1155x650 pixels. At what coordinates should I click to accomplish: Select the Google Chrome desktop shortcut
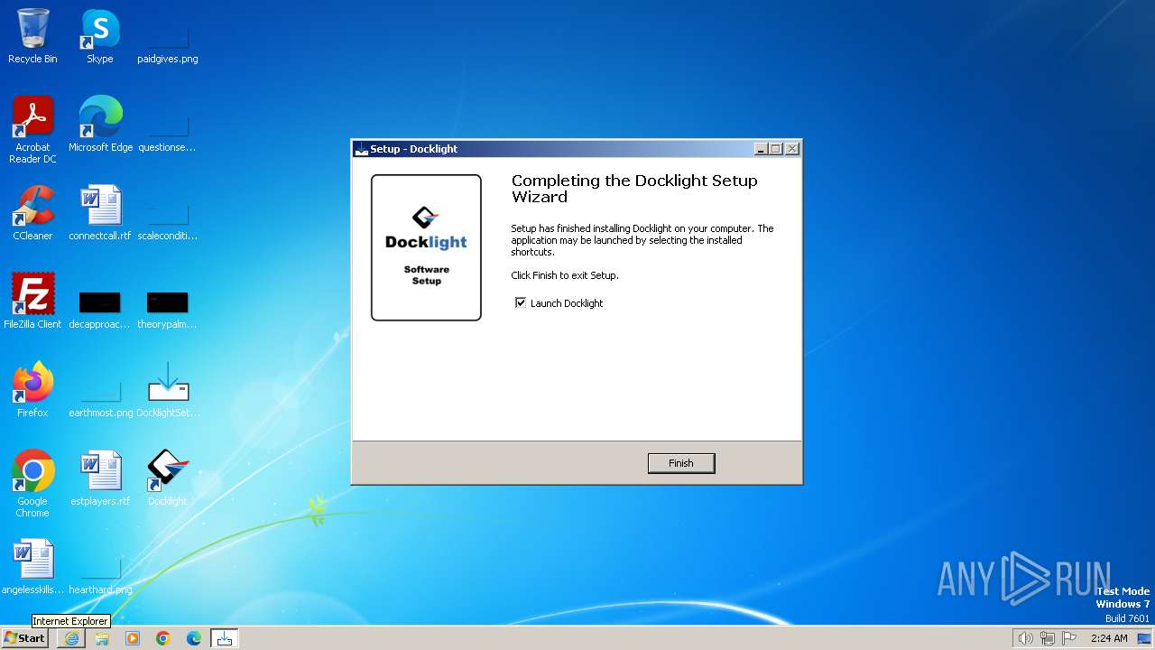click(x=32, y=484)
